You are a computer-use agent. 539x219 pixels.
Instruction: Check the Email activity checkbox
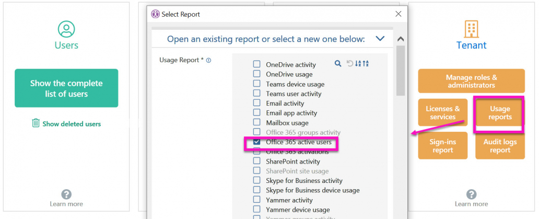(x=256, y=103)
